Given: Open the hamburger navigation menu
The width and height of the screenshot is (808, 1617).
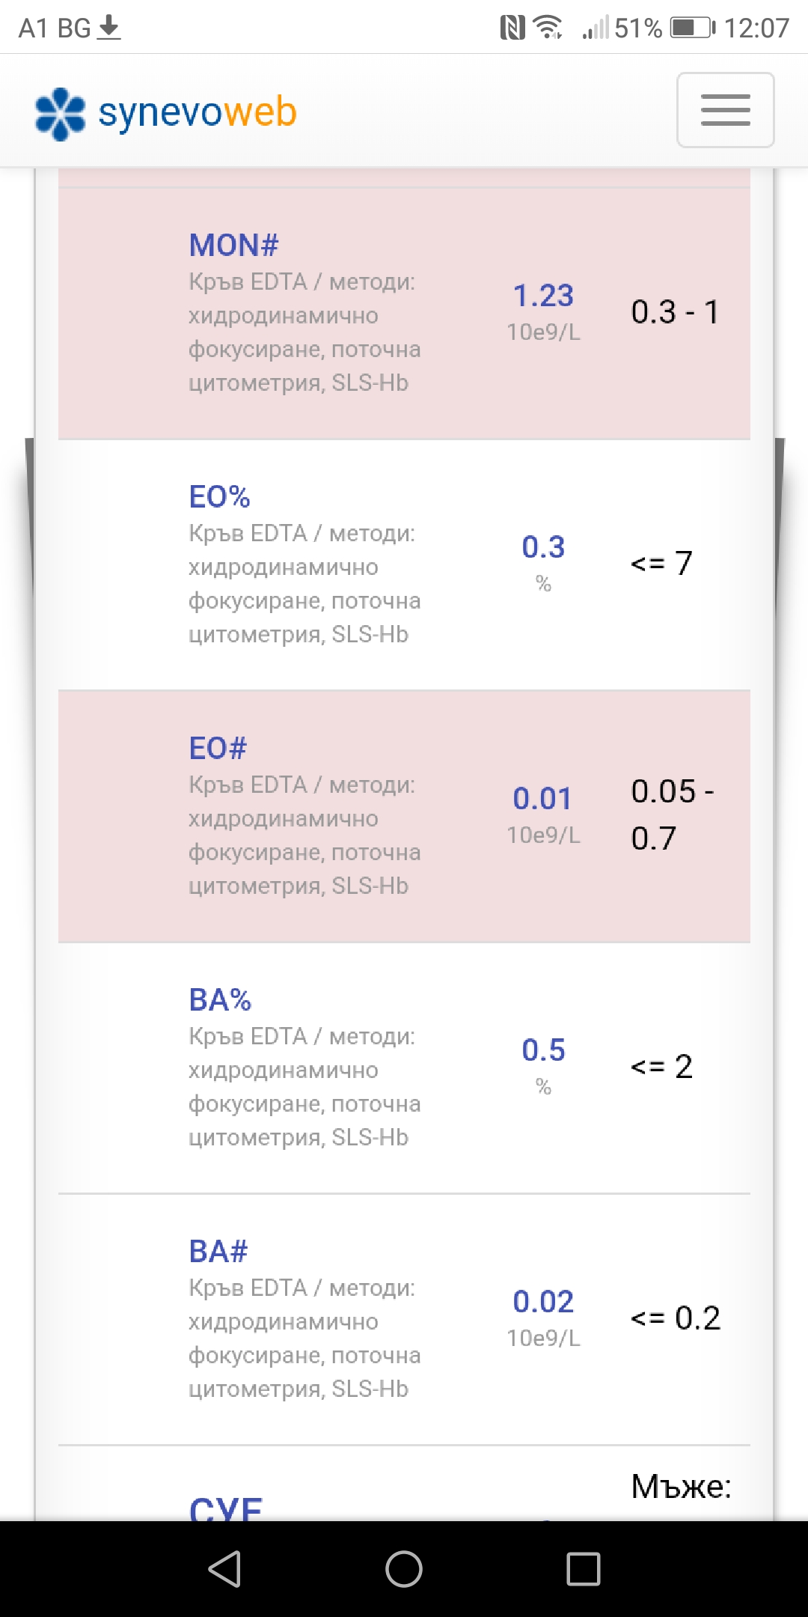Looking at the screenshot, I should pos(725,110).
